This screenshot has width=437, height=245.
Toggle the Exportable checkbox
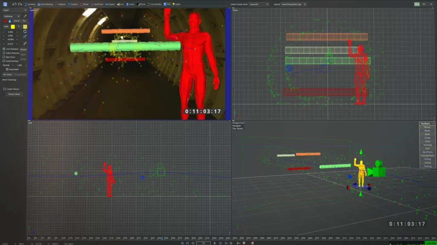(7, 69)
